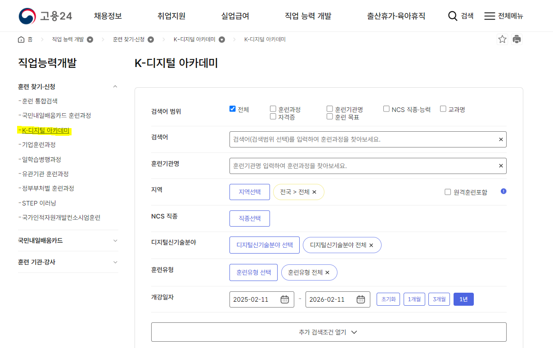Viewport: 553px width, 348px height.
Task: Expand 훈련 기관·강사 sidebar section
Action: [115, 262]
